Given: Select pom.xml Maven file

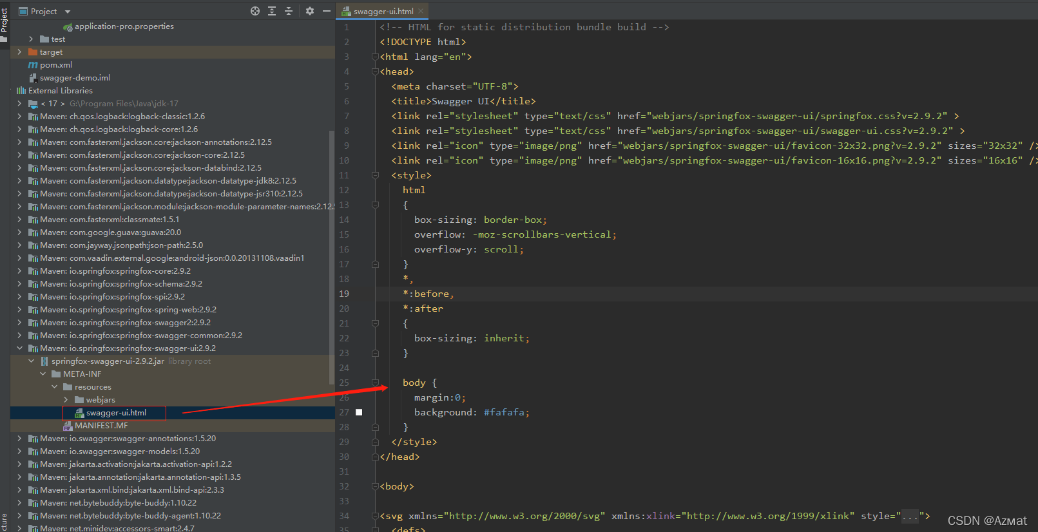Looking at the screenshot, I should click(x=56, y=65).
